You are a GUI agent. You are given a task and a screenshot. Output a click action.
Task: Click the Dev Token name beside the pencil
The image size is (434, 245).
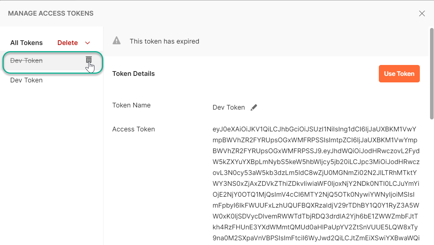point(229,107)
